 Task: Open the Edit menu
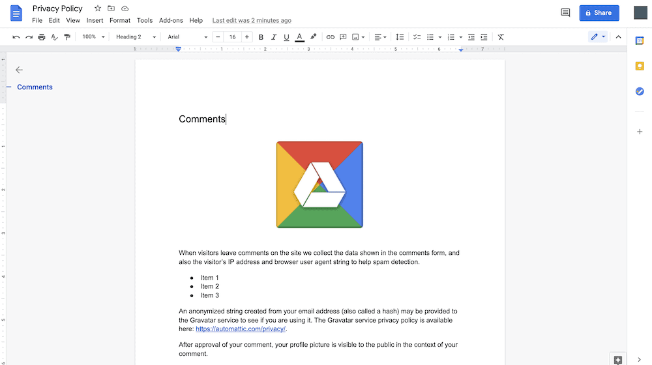coord(54,20)
